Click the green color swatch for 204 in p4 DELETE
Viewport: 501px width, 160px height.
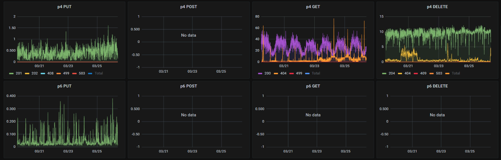(x=385, y=73)
